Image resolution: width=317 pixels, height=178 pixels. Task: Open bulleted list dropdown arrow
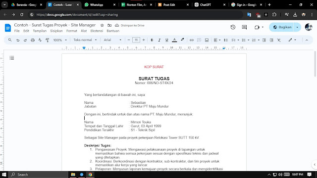(x=249, y=40)
